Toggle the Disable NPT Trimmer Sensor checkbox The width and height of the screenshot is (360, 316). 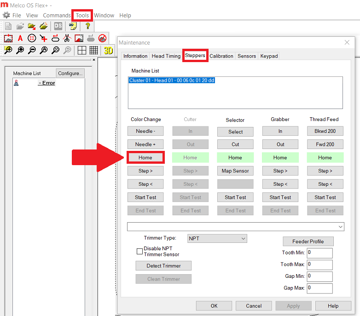click(x=139, y=252)
